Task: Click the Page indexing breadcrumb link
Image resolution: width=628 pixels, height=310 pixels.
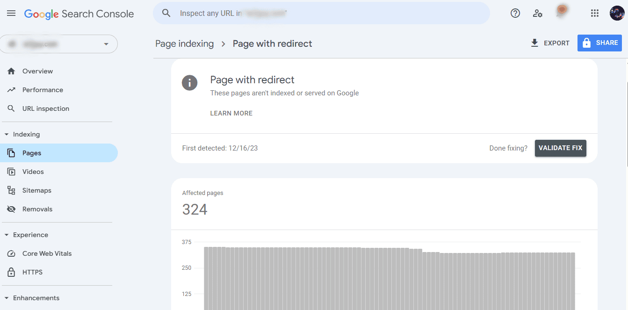Action: pyautogui.click(x=184, y=43)
